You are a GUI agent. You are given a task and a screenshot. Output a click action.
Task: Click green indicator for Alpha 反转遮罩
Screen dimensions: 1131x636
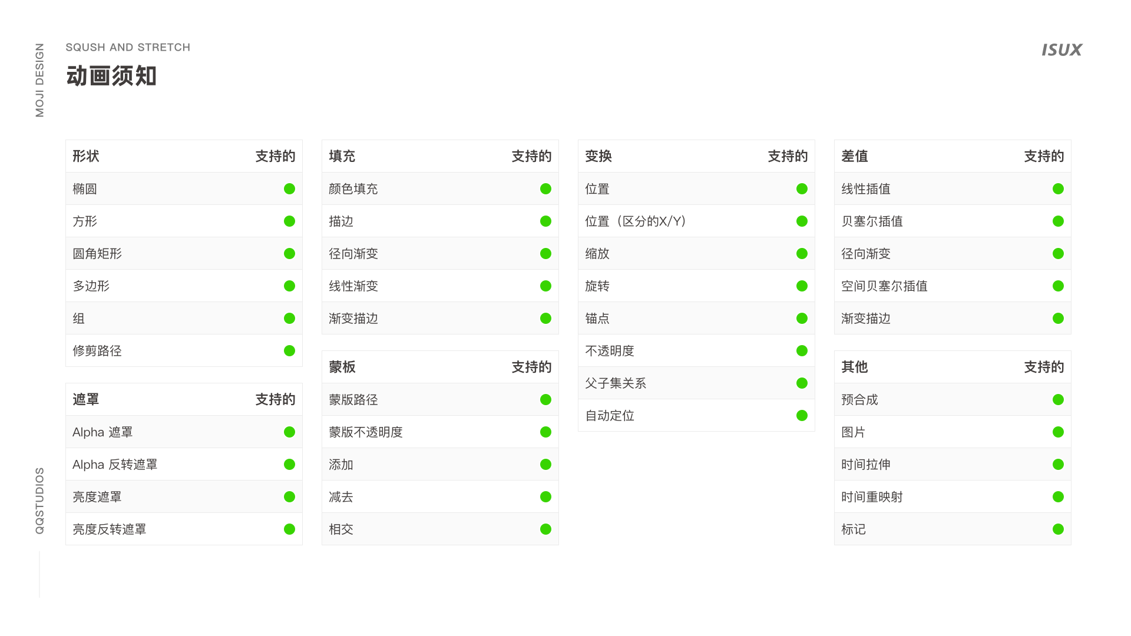[289, 465]
